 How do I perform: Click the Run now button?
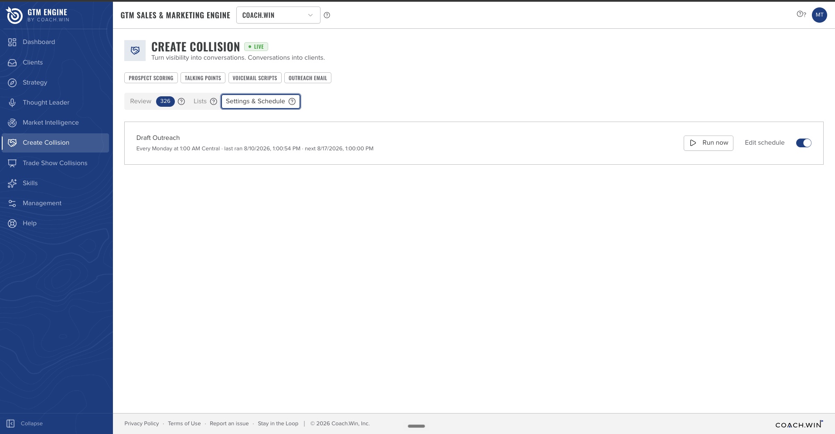(x=709, y=143)
